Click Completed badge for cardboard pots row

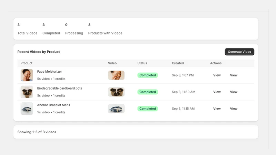click(x=148, y=92)
